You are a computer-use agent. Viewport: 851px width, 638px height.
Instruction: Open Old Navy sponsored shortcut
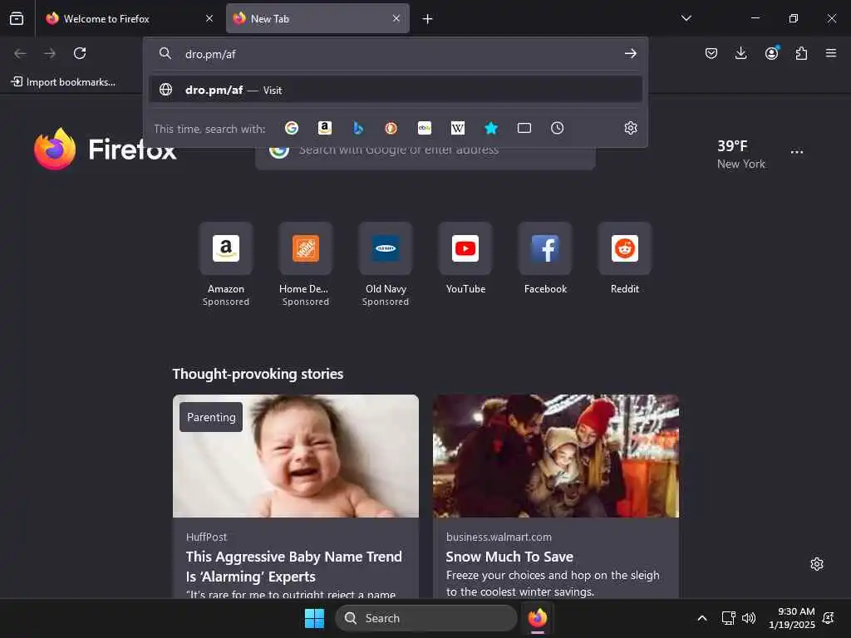point(386,264)
